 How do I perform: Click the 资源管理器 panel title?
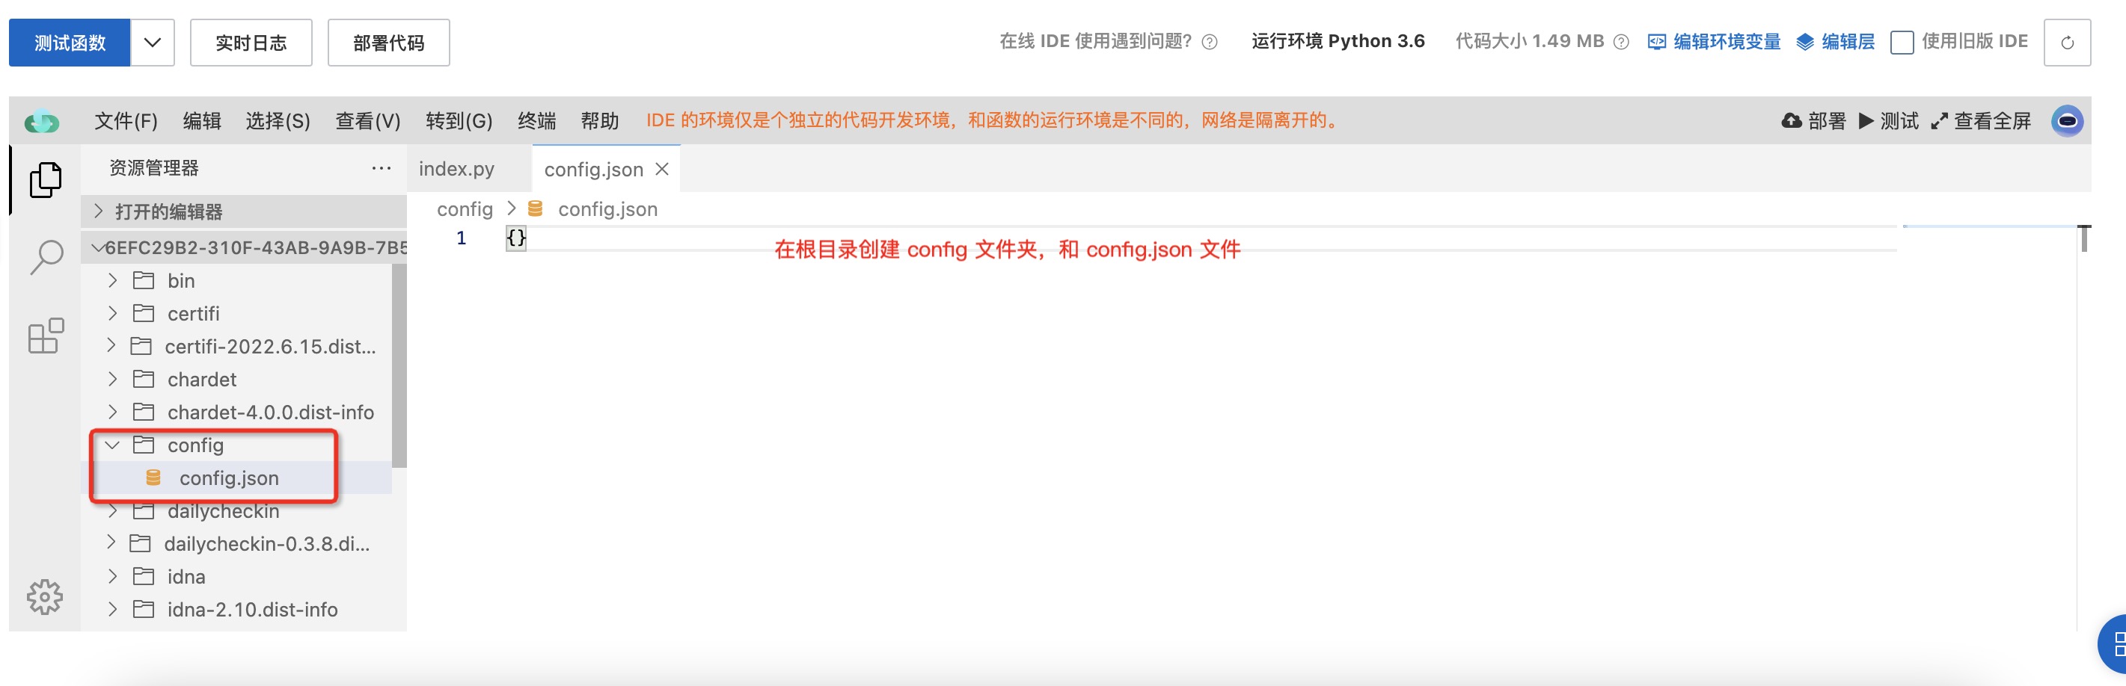pyautogui.click(x=154, y=168)
